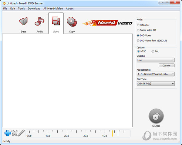Viewport: 182px width, 145px height.
Task: Click the Need4 Video flame logo
Action: pyautogui.click(x=107, y=23)
